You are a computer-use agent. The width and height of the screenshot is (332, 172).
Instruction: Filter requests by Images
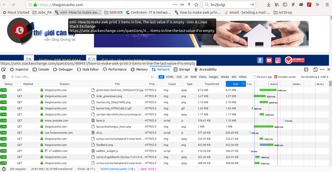click(x=213, y=77)
